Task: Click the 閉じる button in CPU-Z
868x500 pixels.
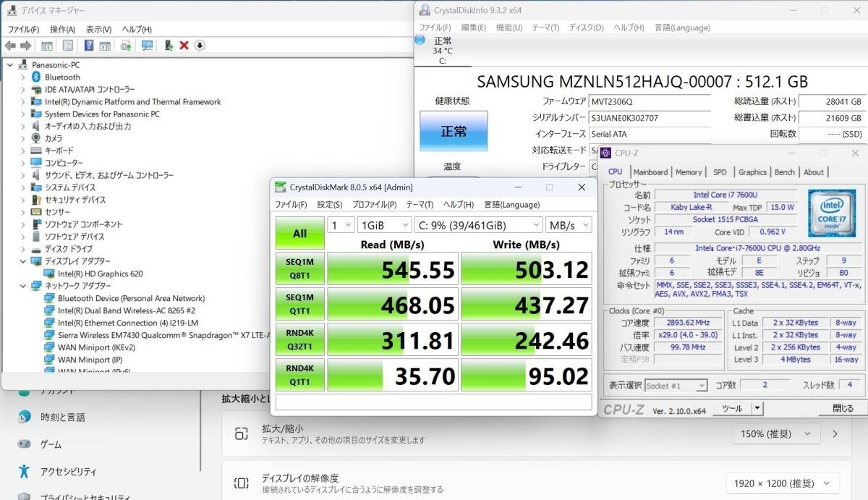Action: (843, 409)
